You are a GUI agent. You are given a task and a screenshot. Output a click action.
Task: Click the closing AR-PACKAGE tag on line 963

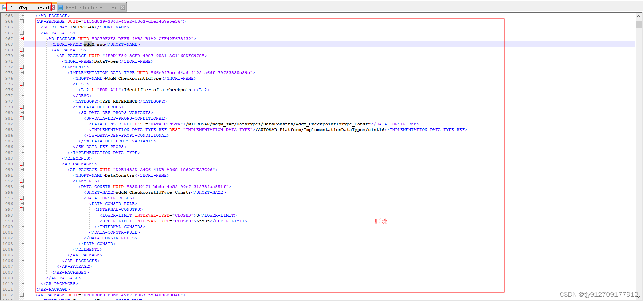[x=53, y=16]
